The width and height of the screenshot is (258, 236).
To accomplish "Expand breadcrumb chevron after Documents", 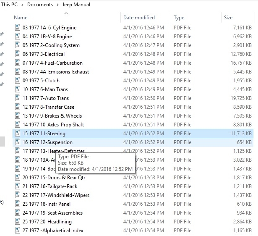I will (57, 5).
